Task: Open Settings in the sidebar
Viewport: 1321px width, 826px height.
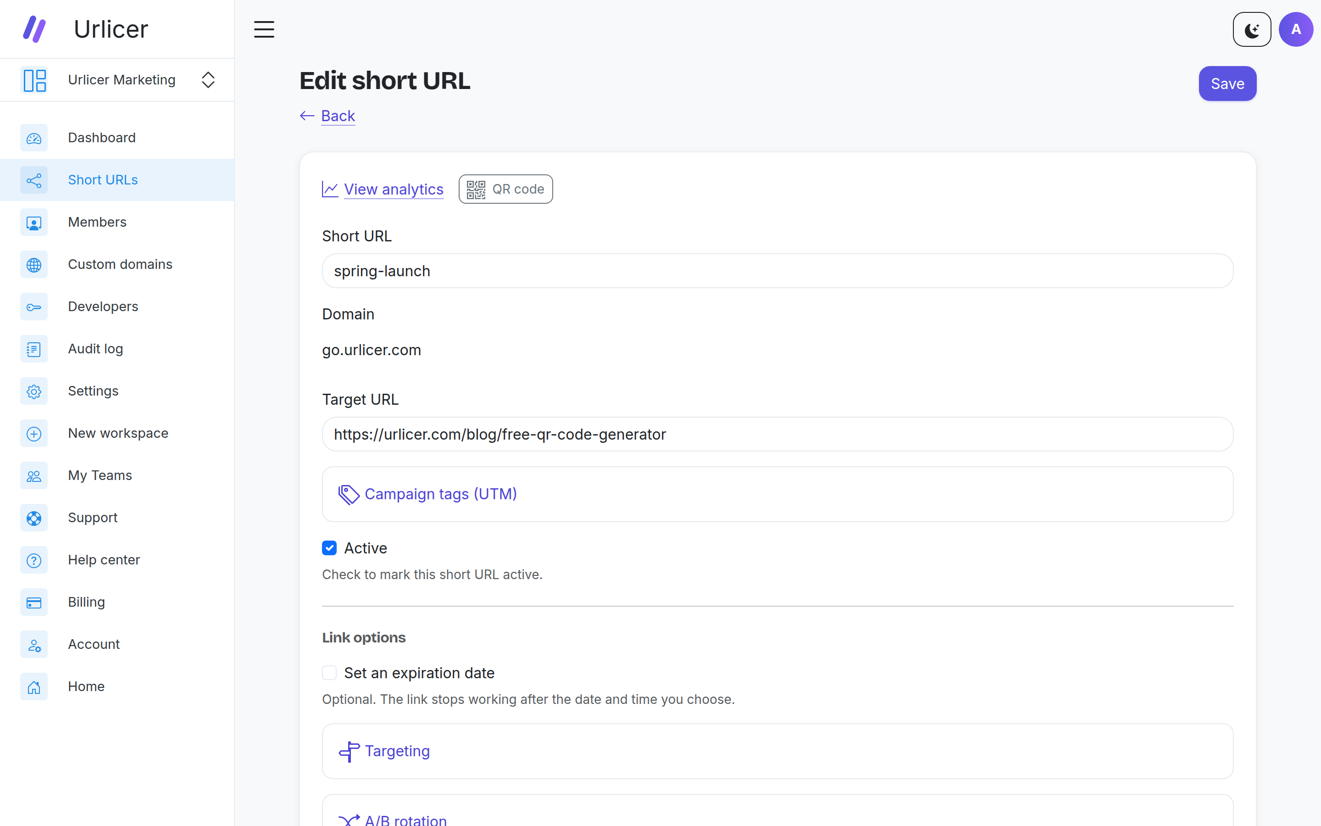Action: click(x=117, y=391)
